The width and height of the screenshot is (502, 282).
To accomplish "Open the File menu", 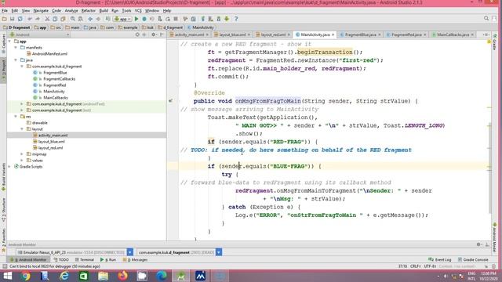I will (5, 10).
